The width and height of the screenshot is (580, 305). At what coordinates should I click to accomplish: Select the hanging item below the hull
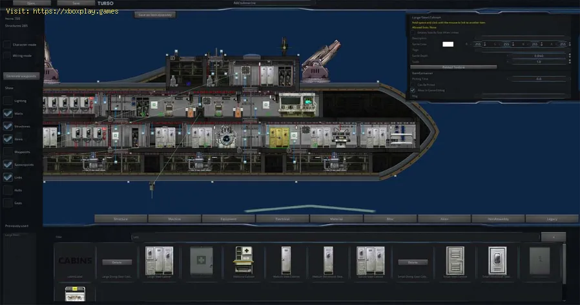point(152,188)
